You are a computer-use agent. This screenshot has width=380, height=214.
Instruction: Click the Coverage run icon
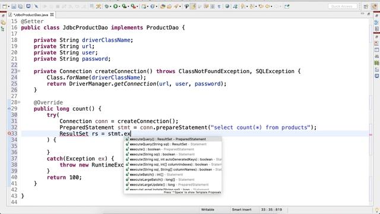click(124, 7)
